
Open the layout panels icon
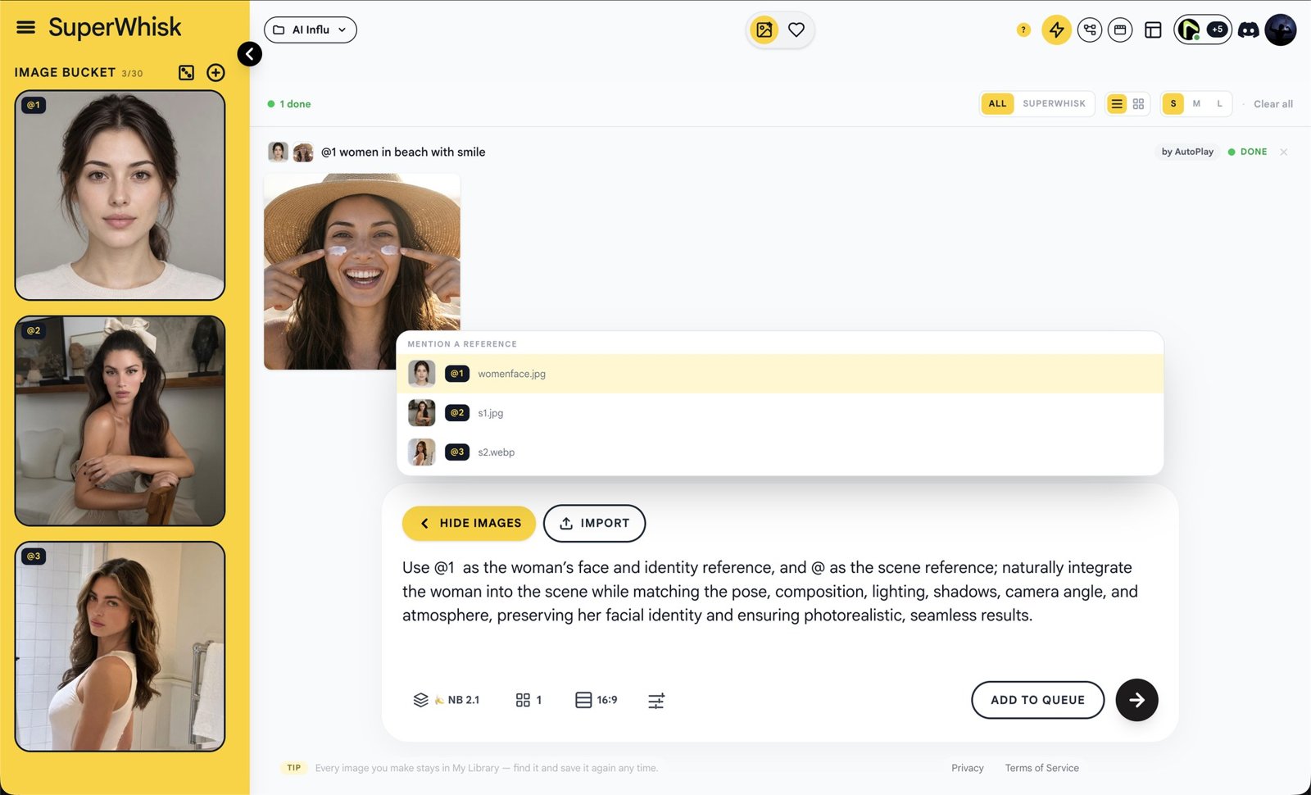tap(1153, 30)
